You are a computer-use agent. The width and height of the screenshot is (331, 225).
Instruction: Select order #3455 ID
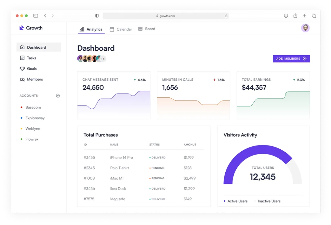tap(89, 158)
